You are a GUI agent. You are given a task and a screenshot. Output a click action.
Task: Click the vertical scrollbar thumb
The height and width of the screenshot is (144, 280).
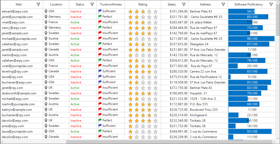point(278,20)
